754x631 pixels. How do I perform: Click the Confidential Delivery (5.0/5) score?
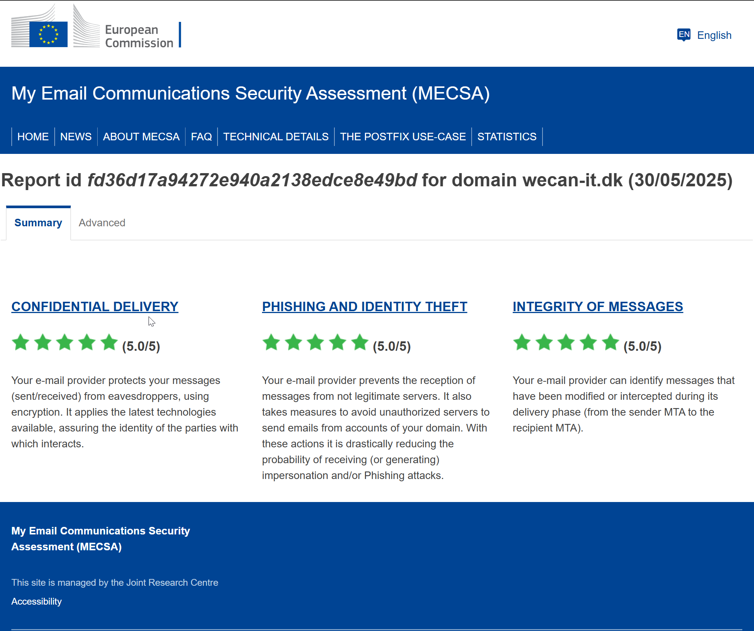[x=141, y=346]
